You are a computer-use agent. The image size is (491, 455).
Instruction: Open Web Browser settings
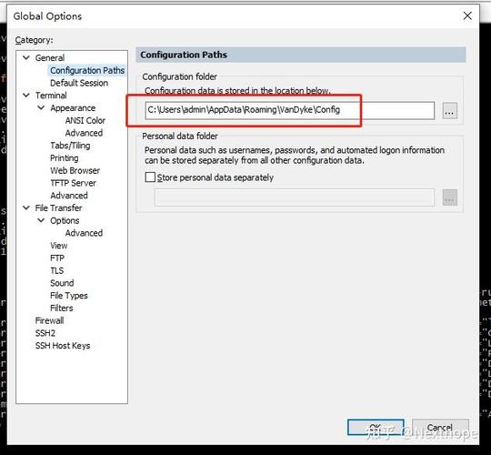tap(75, 170)
